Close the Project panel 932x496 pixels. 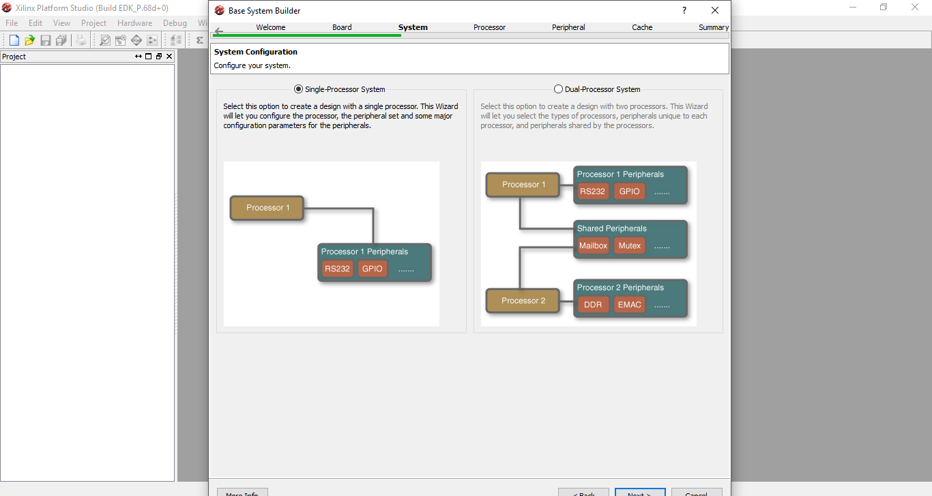[x=169, y=57]
